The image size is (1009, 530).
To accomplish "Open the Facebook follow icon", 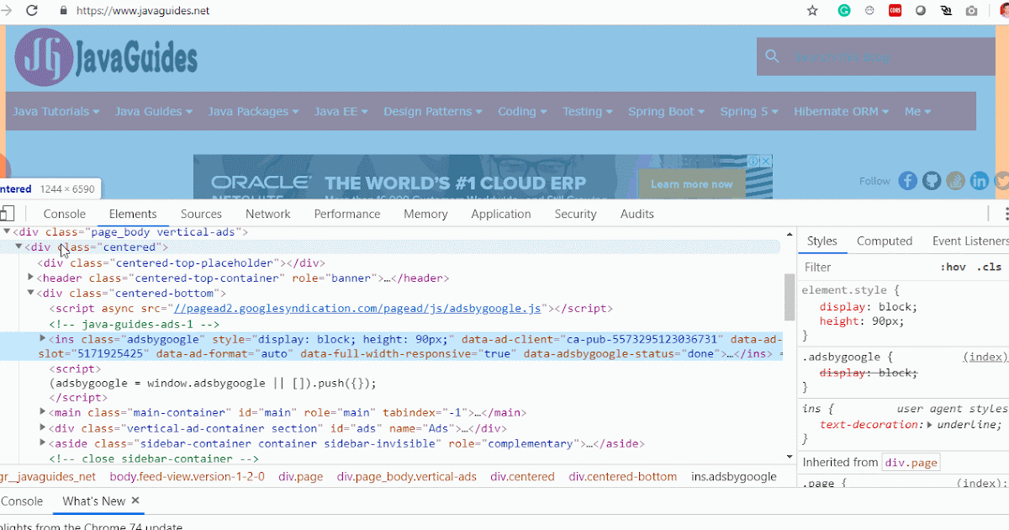I will [x=907, y=180].
